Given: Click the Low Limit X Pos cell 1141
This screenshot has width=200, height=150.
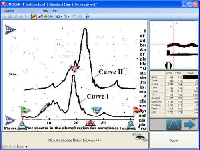Looking at the screenshot, I should 170,102.
